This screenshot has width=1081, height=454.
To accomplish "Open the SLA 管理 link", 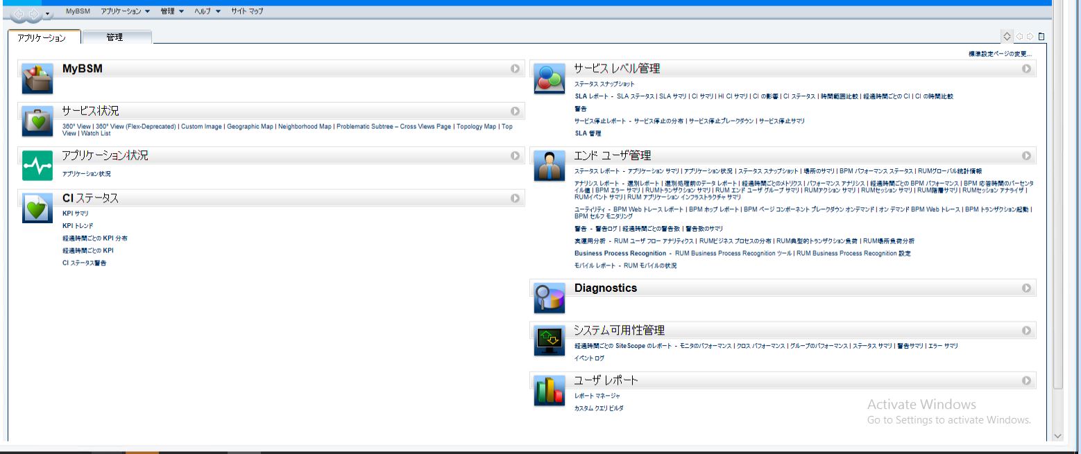I will (588, 133).
